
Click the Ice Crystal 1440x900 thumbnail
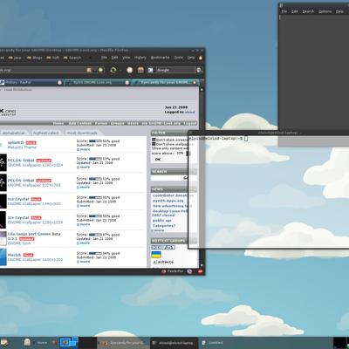[x=3, y=202]
